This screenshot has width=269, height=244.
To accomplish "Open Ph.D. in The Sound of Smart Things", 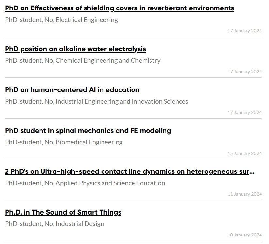I will (x=63, y=212).
